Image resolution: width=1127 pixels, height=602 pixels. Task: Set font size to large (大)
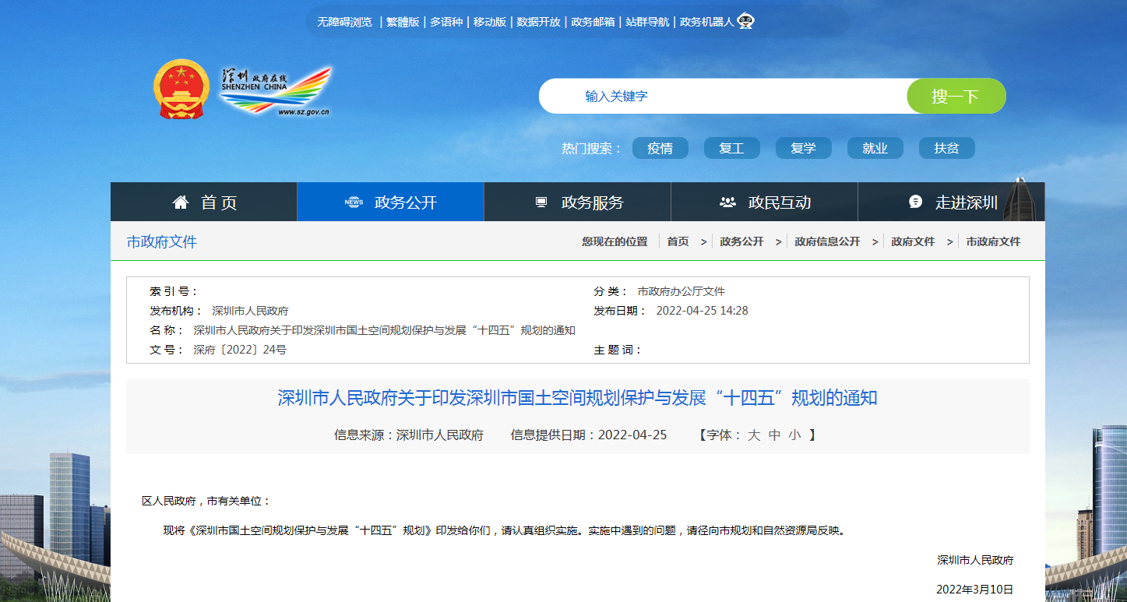point(753,435)
